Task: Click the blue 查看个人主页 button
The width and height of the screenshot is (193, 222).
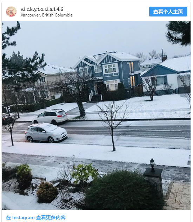Action: click(x=168, y=12)
